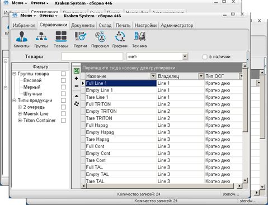
Task: Click the Весовой tree item
Action: point(32,80)
